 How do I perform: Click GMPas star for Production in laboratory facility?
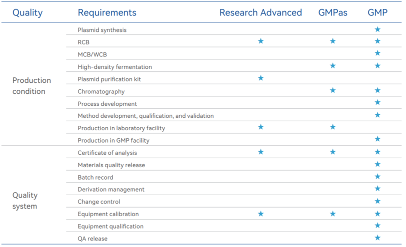click(x=332, y=127)
